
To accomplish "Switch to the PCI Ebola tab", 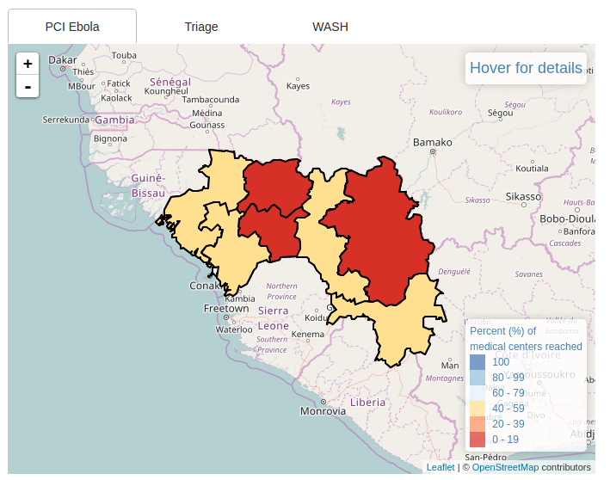I will [72, 27].
